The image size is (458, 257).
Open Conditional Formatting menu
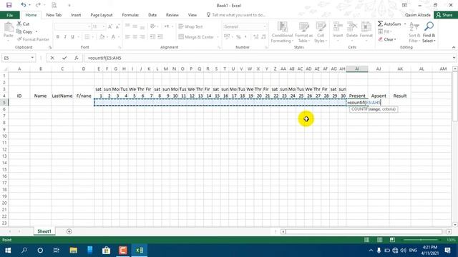(x=282, y=32)
